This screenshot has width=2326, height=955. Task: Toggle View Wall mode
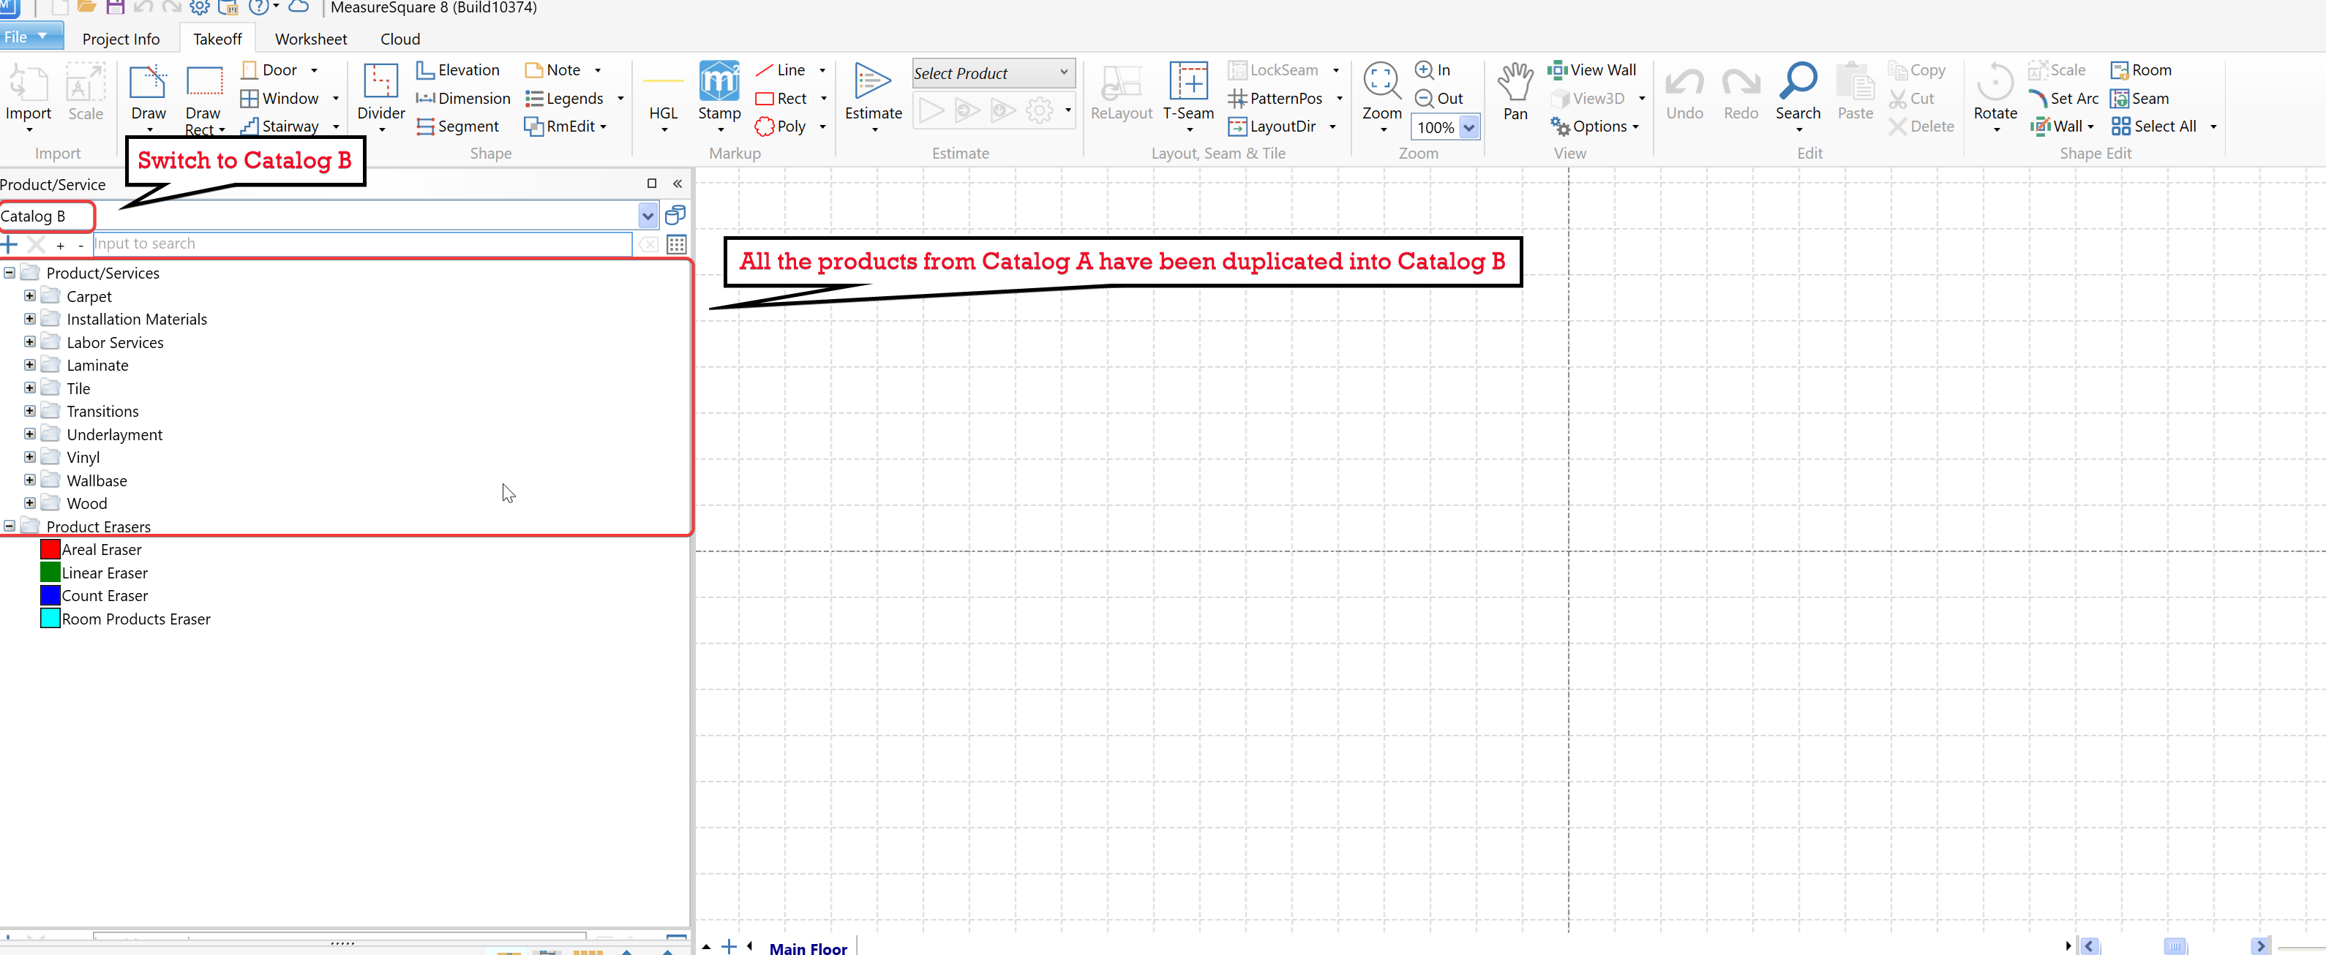(x=1592, y=69)
